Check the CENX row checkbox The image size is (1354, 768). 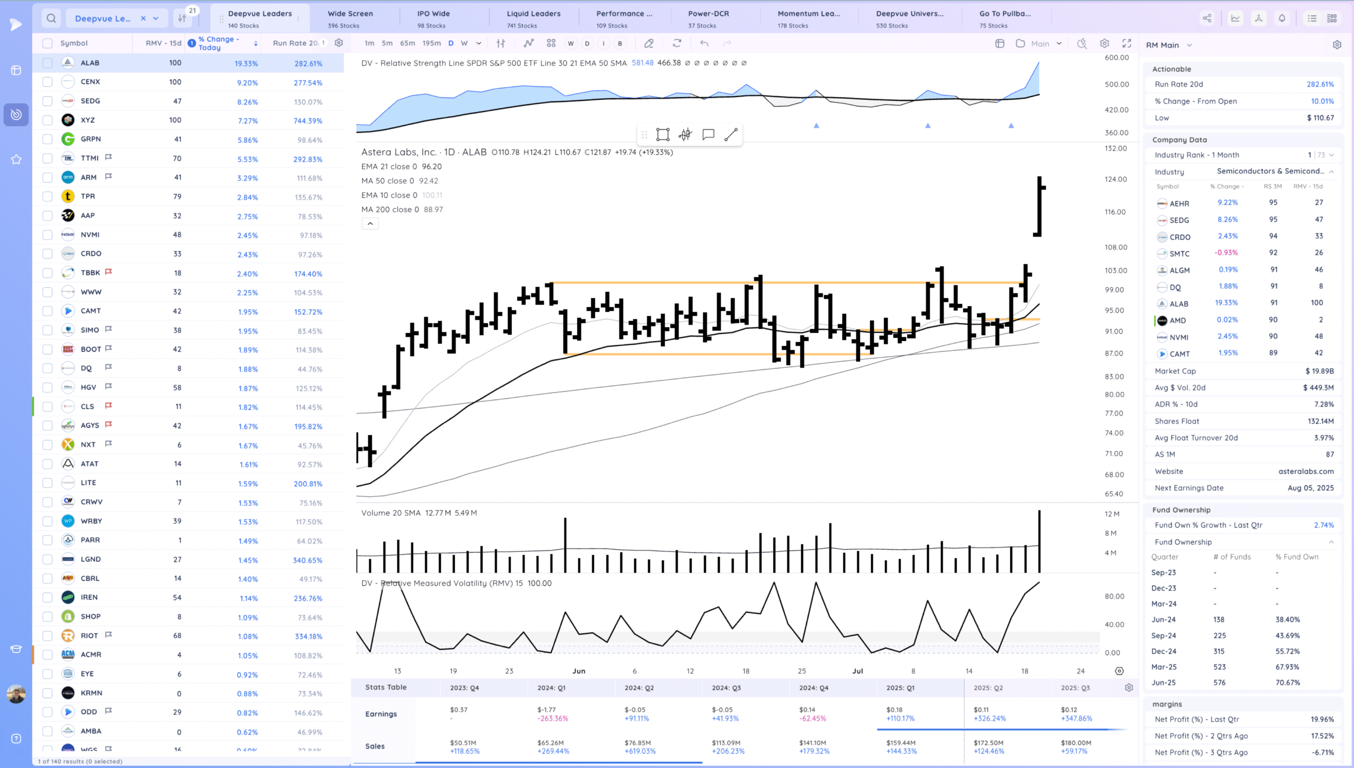click(x=48, y=82)
